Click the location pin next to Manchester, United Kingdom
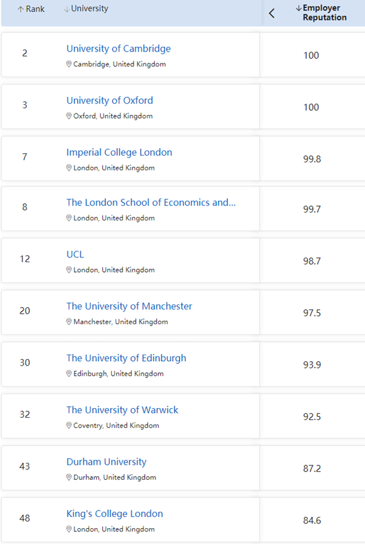Viewport: 365px width, 544px height. [x=69, y=322]
